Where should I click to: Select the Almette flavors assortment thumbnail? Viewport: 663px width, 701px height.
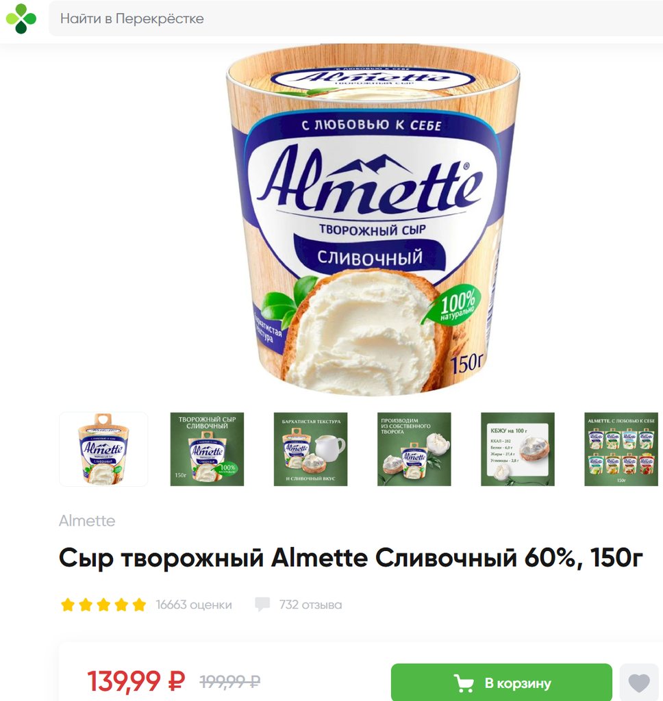point(621,449)
